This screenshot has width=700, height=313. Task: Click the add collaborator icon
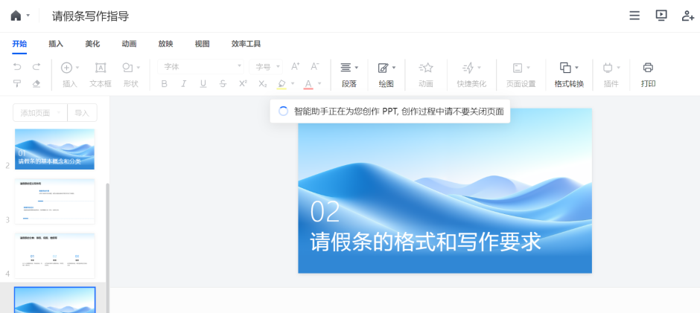click(x=687, y=16)
